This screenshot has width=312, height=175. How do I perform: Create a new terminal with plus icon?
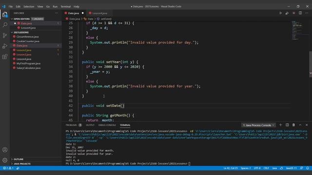(281, 125)
